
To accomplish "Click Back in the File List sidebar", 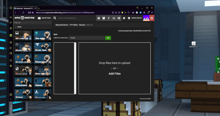I will pyautogui.click(x=18, y=27).
